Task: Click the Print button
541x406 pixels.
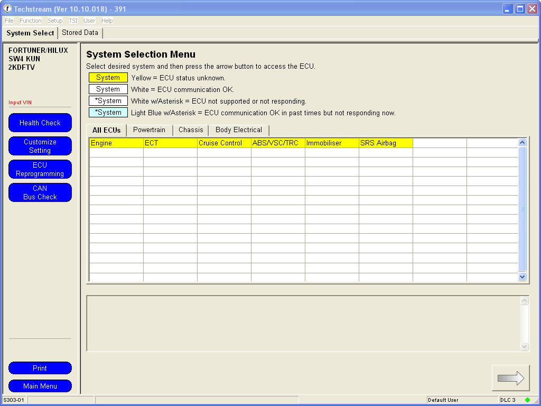Action: click(x=40, y=368)
